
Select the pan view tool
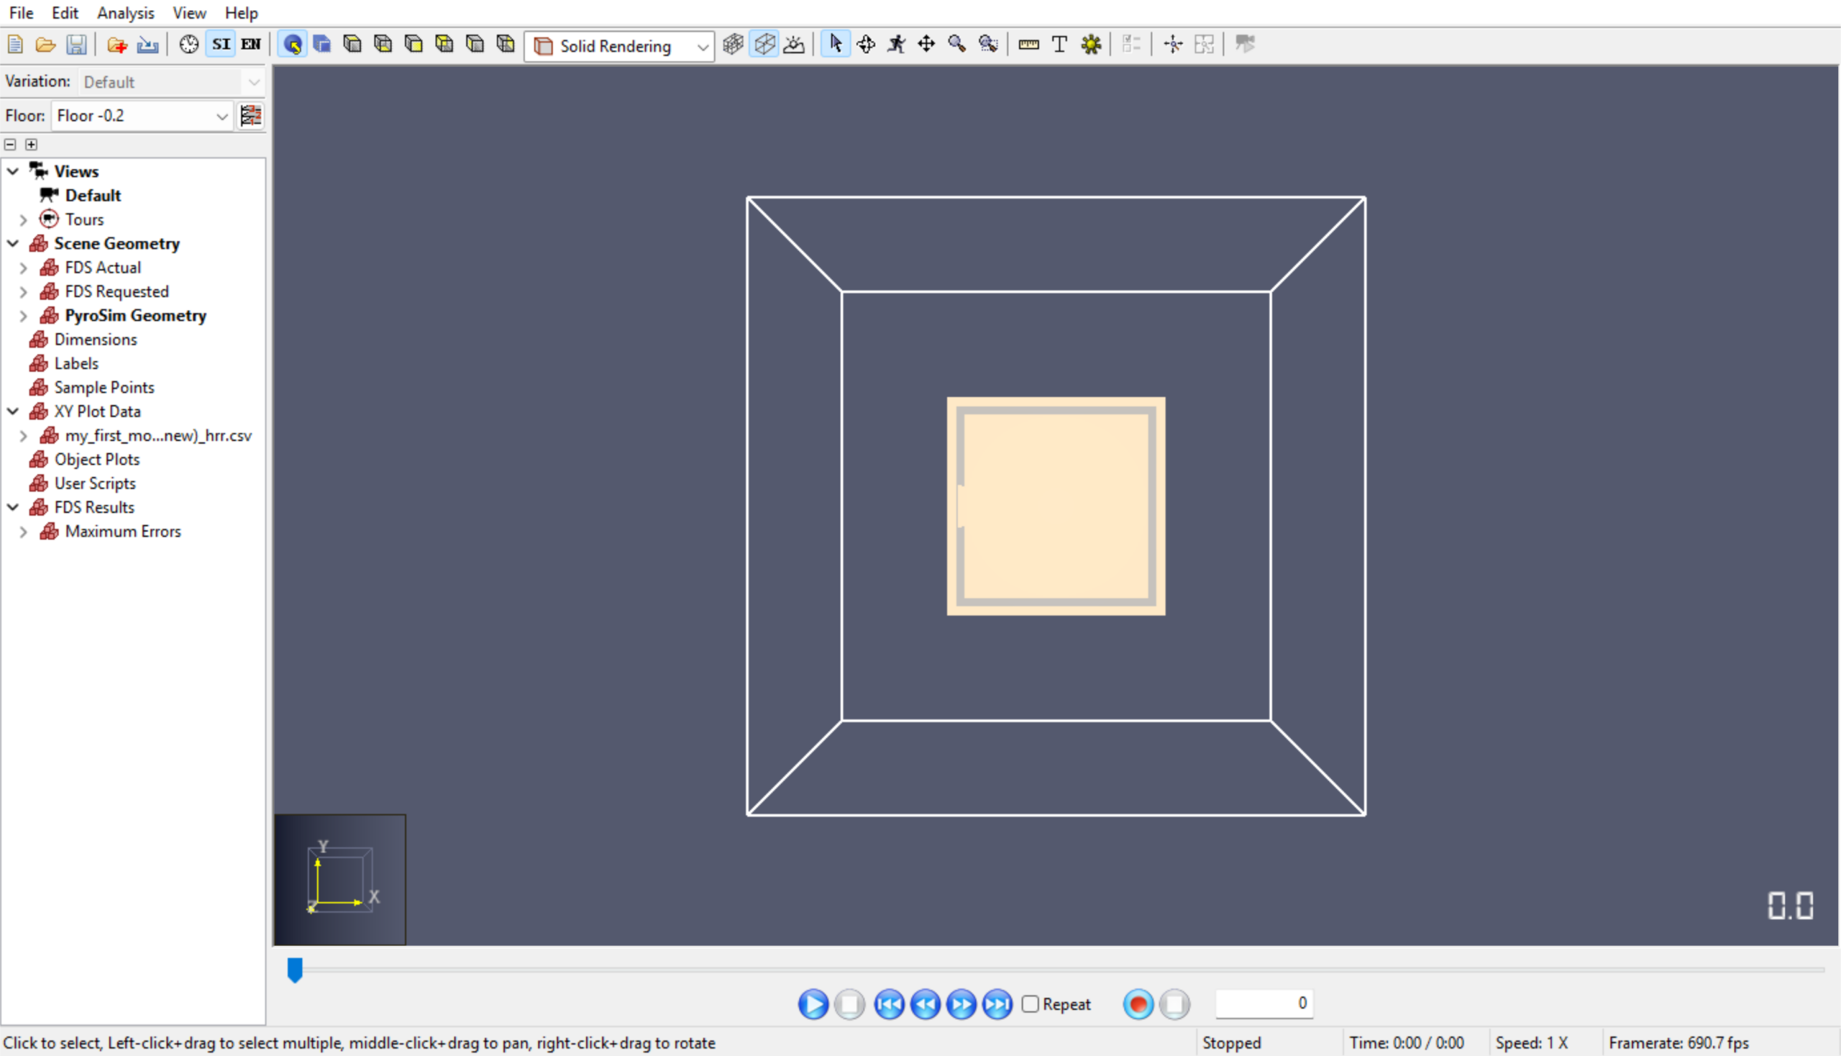coord(927,45)
